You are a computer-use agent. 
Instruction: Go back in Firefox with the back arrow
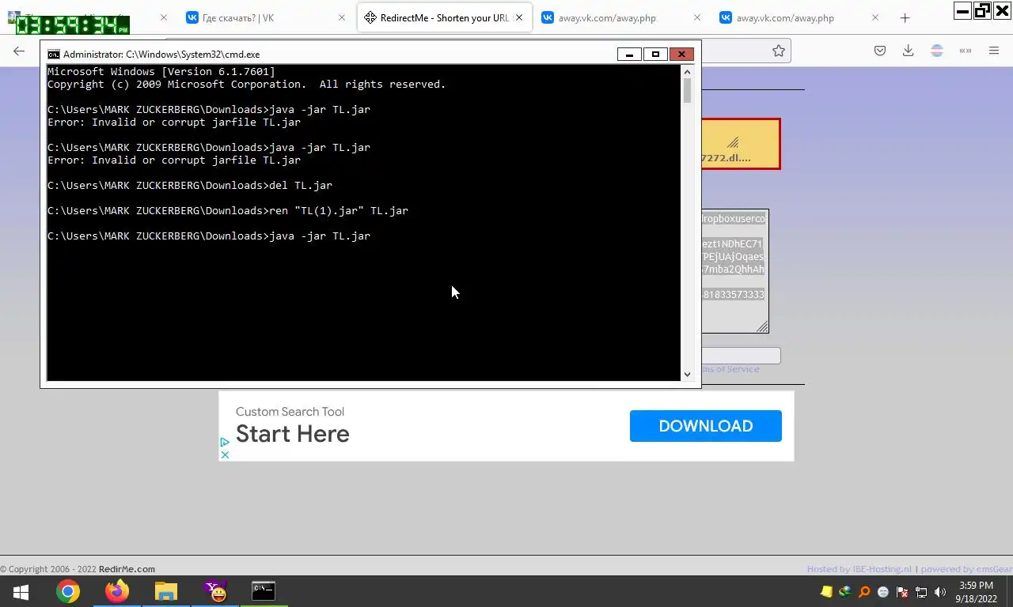(x=19, y=51)
